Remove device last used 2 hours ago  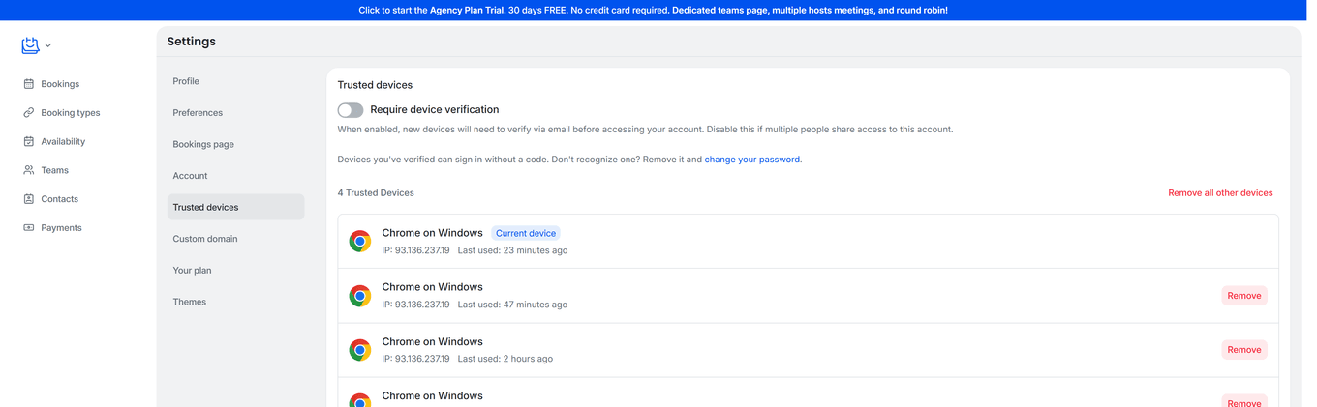(1244, 350)
